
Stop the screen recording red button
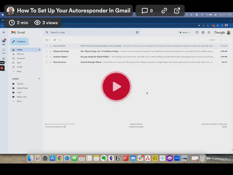point(2,68)
